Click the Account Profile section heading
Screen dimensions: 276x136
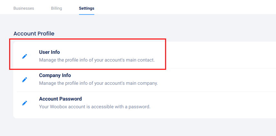click(34, 34)
